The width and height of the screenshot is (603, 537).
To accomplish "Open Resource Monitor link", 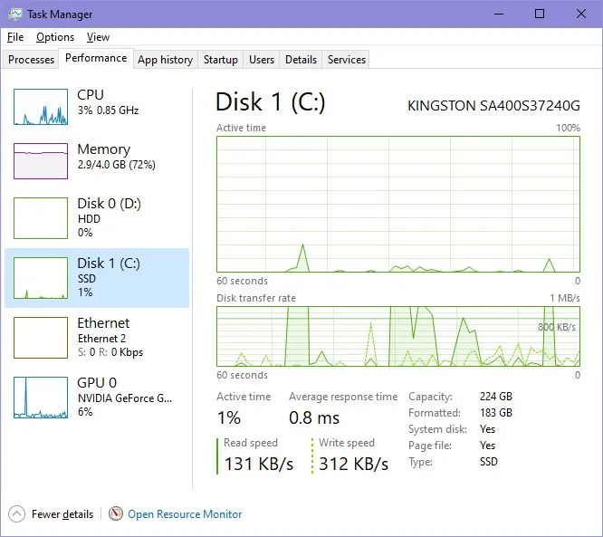I will [x=185, y=514].
